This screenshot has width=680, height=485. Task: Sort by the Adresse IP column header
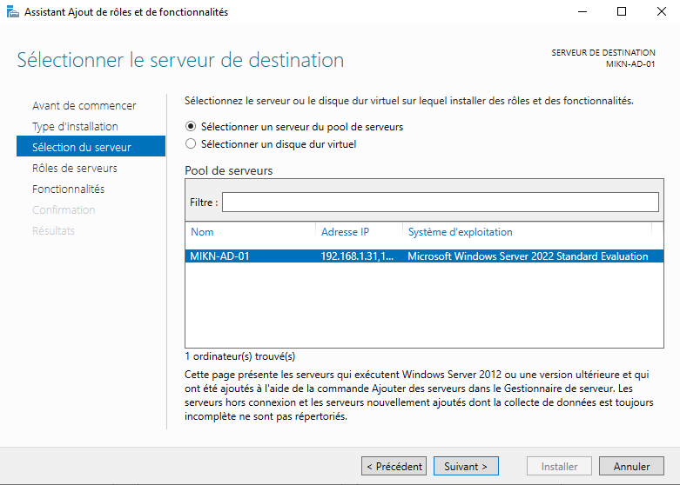click(x=345, y=232)
